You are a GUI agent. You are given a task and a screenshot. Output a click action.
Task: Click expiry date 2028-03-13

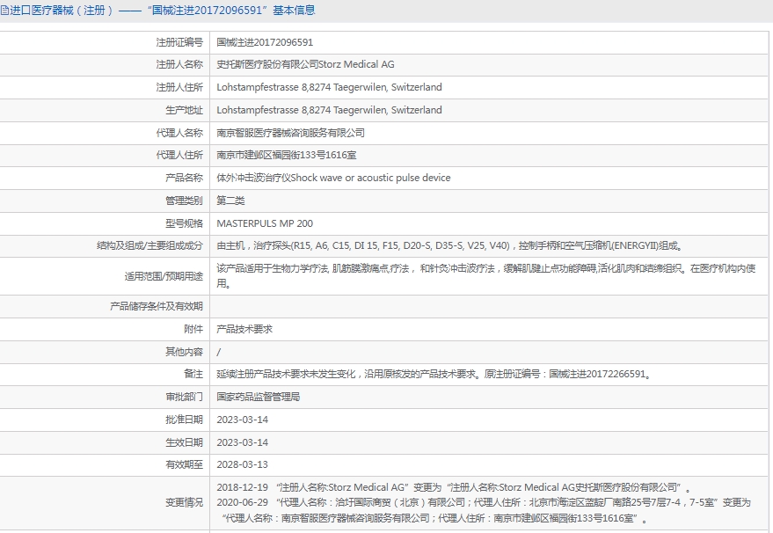pyautogui.click(x=242, y=464)
